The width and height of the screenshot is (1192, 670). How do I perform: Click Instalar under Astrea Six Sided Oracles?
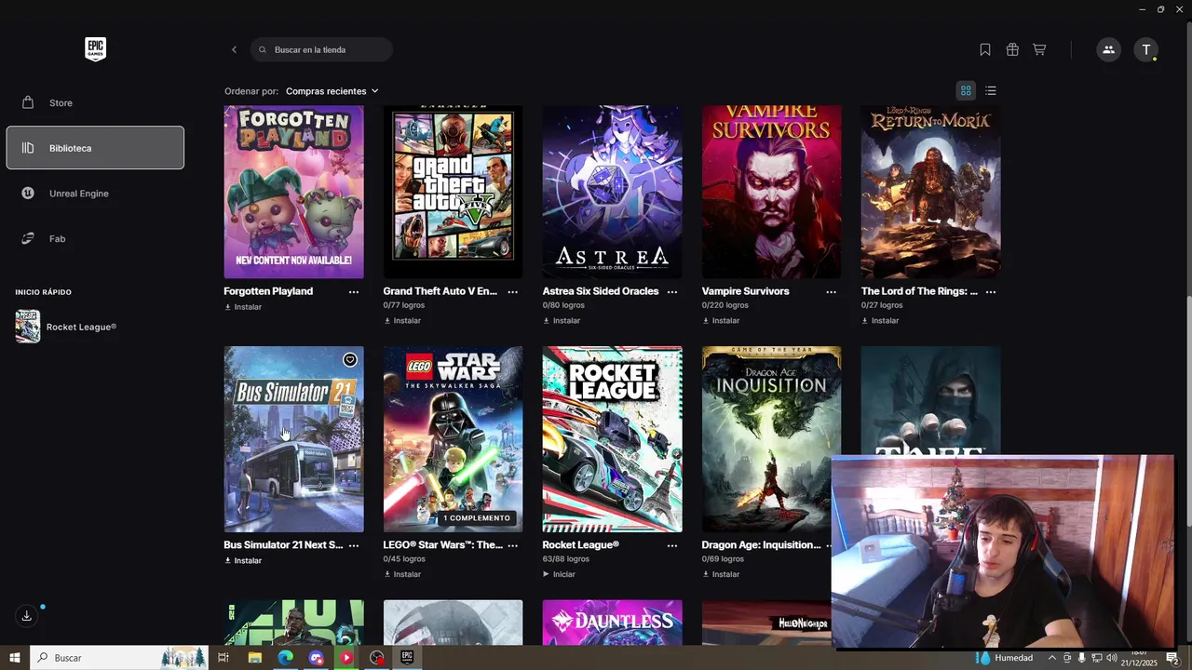(x=562, y=320)
